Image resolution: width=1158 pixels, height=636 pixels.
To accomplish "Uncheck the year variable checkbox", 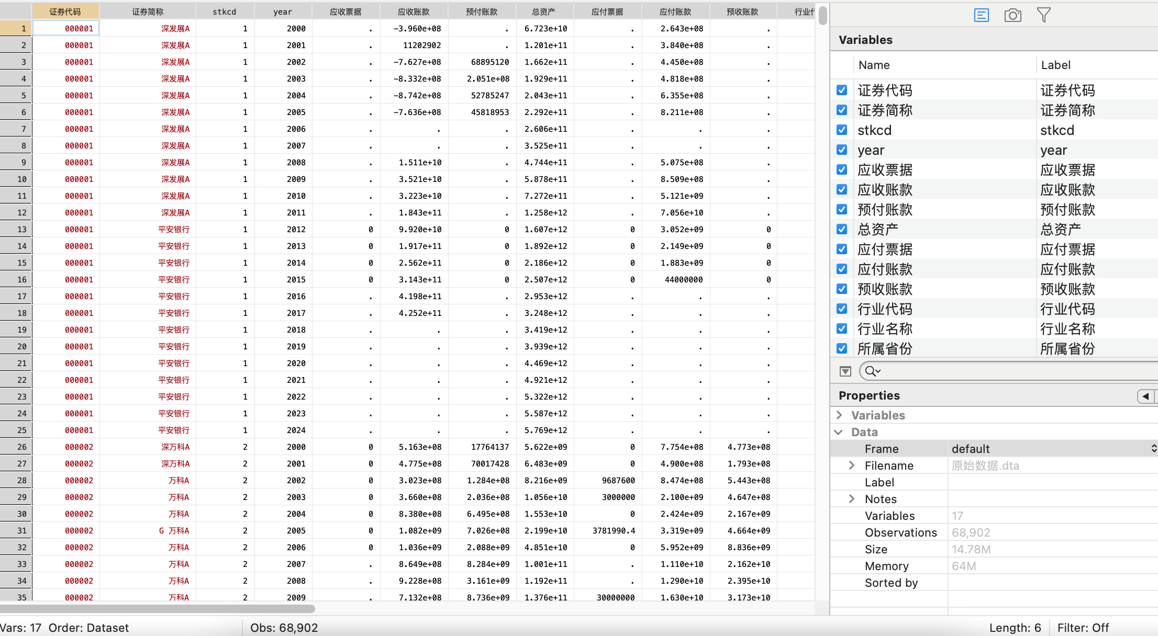I will tap(842, 150).
